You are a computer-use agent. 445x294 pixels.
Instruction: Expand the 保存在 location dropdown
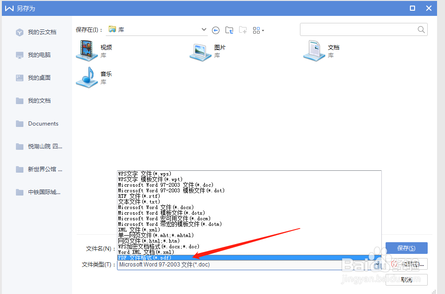click(204, 29)
